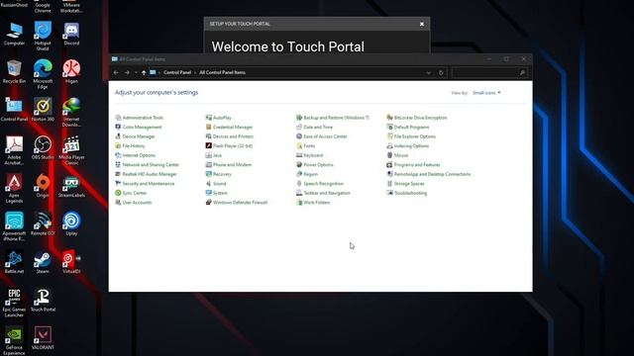Open Fonts item
This screenshot has height=356, width=634.
pos(305,145)
